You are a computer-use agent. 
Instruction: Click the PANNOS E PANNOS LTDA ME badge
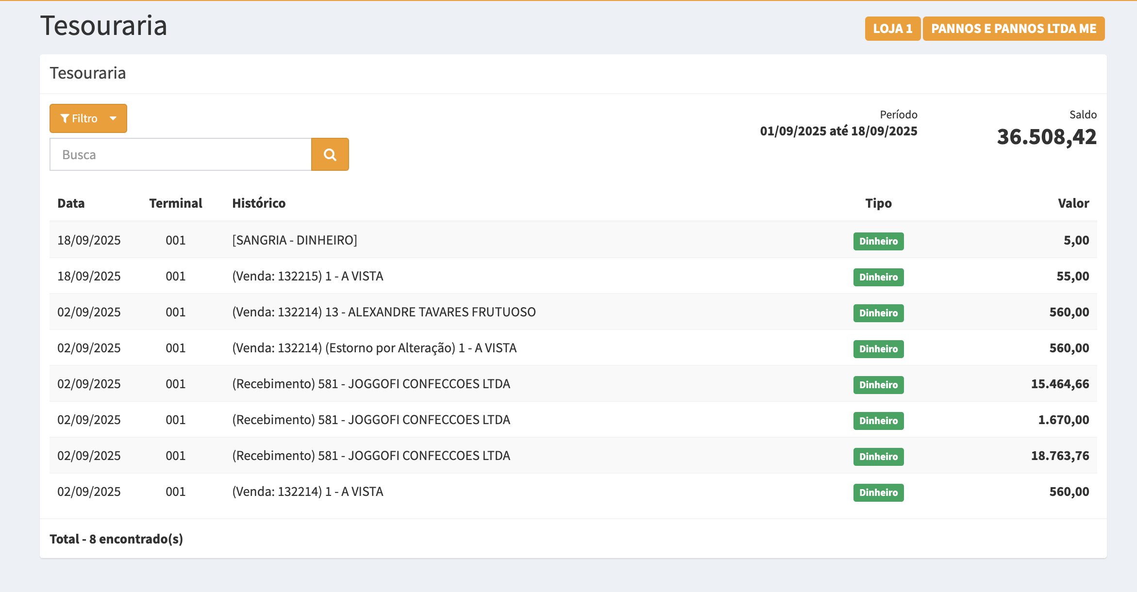pyautogui.click(x=1013, y=29)
